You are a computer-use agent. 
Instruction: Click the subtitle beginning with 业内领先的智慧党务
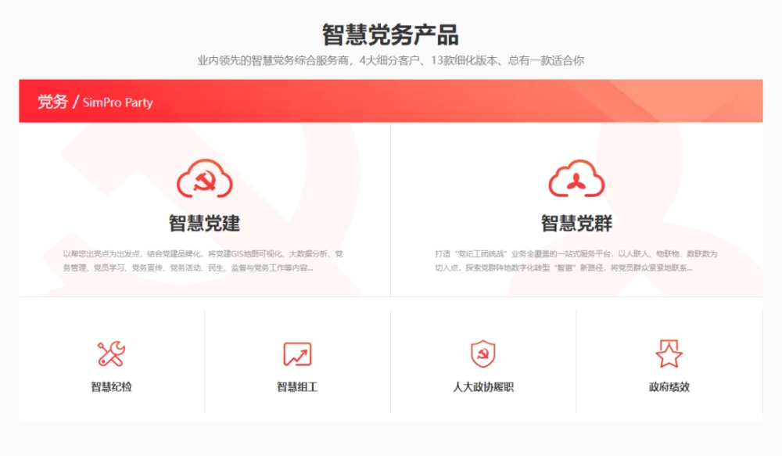tap(390, 60)
